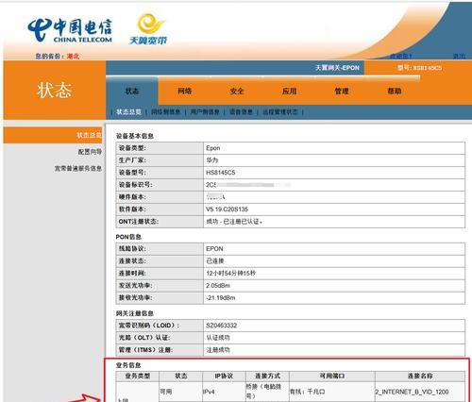Click the 可用端口 column header
The image size is (472, 402).
[332, 376]
